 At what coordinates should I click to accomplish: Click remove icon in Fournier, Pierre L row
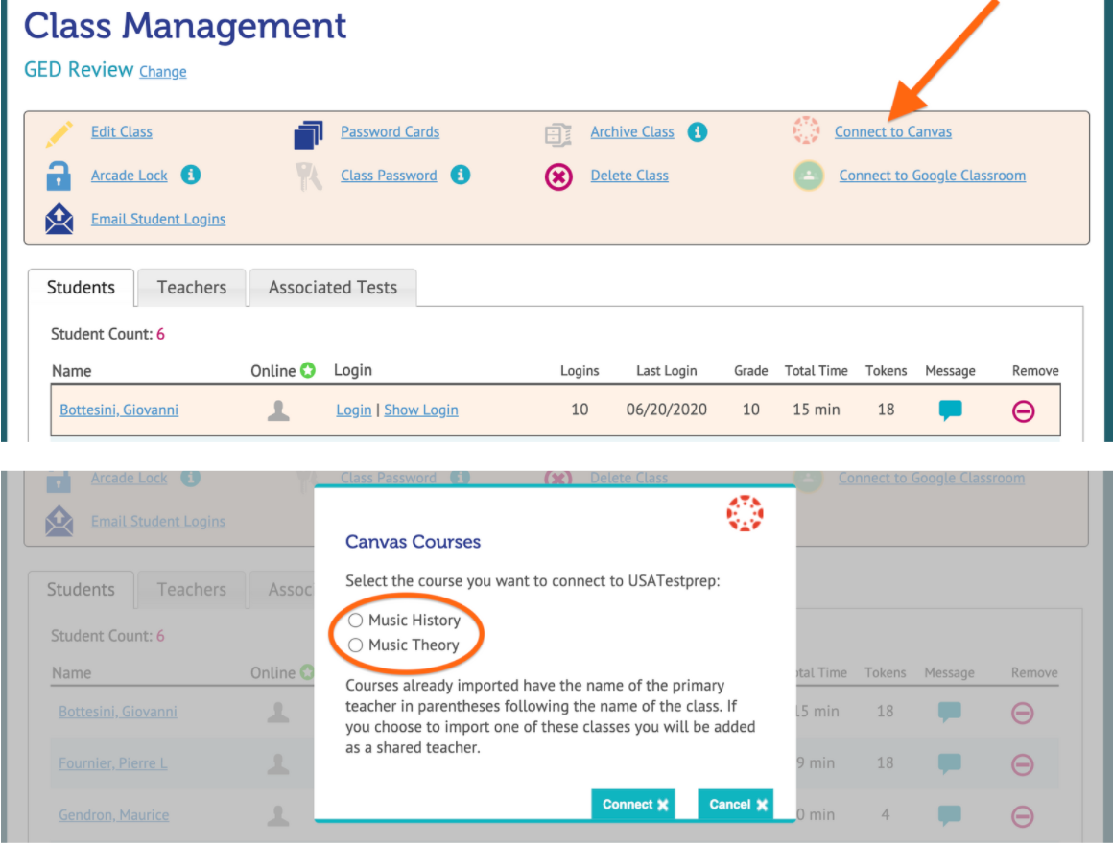1022,764
